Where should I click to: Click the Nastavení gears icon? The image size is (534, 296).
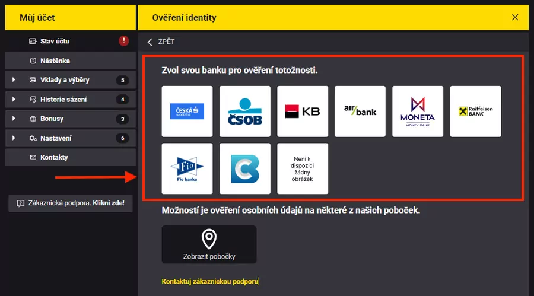pos(33,138)
